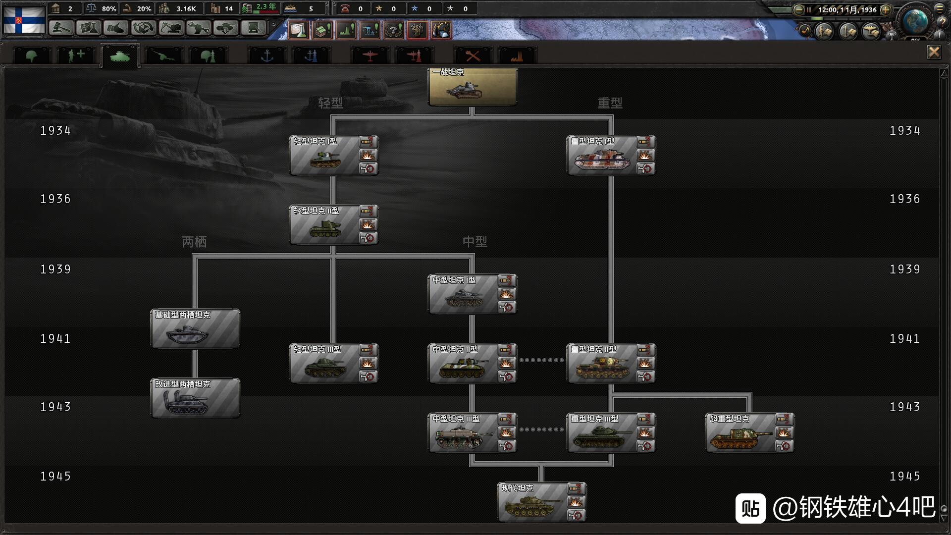Select the 改进型两栖坦克 technology

[196, 398]
